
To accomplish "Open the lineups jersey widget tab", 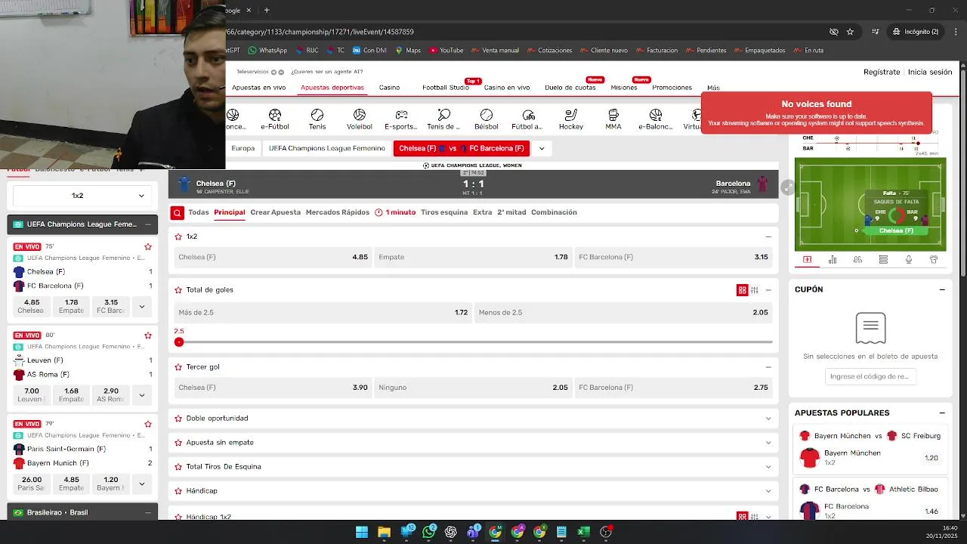I will click(x=934, y=260).
